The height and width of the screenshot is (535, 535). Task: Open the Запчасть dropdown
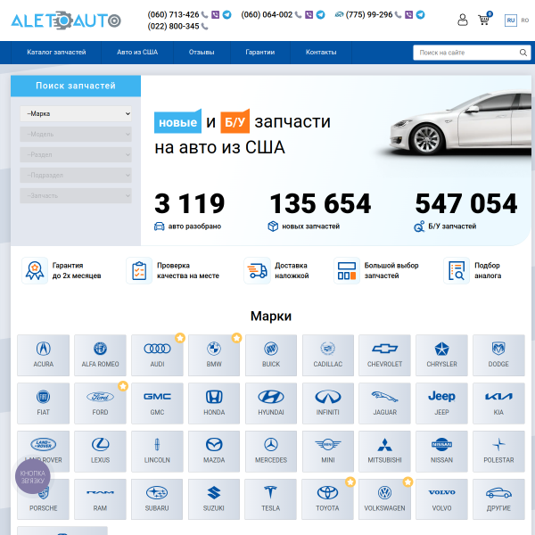pyautogui.click(x=76, y=195)
